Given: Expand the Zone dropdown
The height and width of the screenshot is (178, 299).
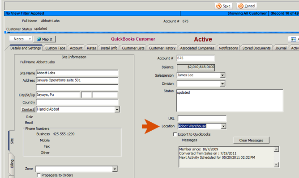Looking at the screenshot, I should click(115, 169).
